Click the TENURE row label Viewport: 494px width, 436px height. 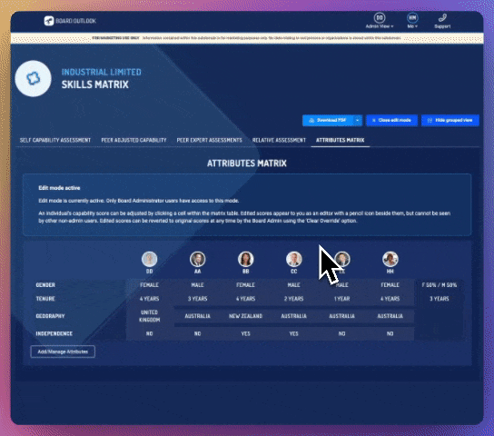[45, 299]
